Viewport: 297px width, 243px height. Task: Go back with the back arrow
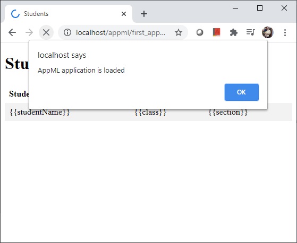12,32
